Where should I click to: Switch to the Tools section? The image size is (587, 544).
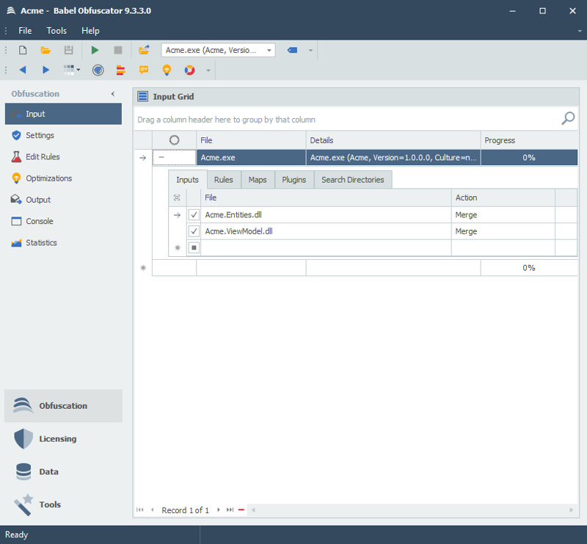[x=63, y=504]
